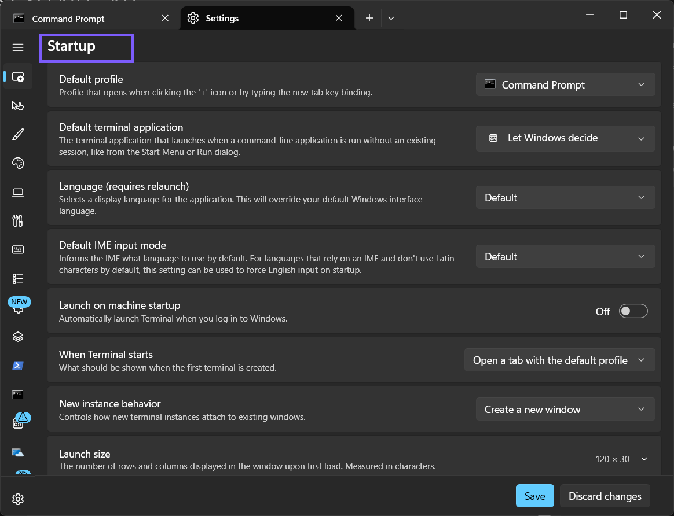Screen dimensions: 674x516
Task: Open Compatibility settings tools icon
Action: pyautogui.click(x=17, y=221)
